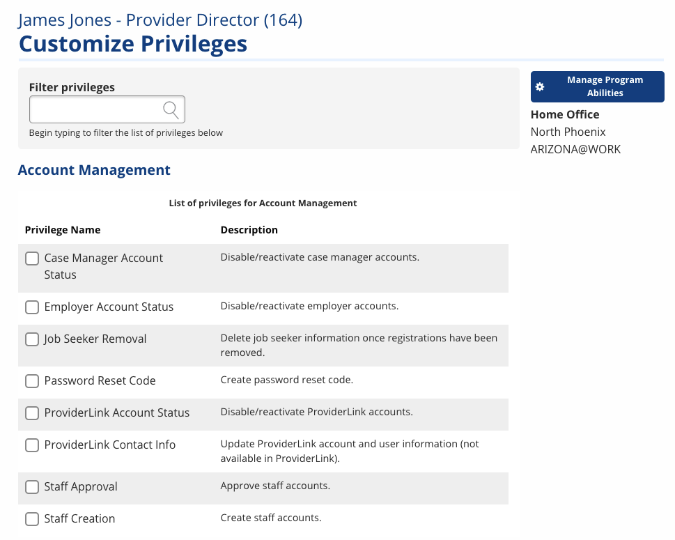Image resolution: width=675 pixels, height=540 pixels.
Task: Click the 'North Phoenix' office text
Action: [568, 132]
